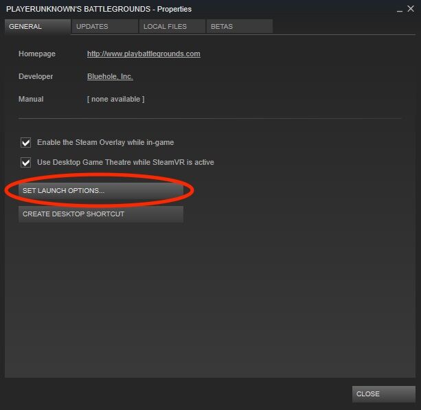Select the '[ none available ]' manual text

pyautogui.click(x=115, y=99)
